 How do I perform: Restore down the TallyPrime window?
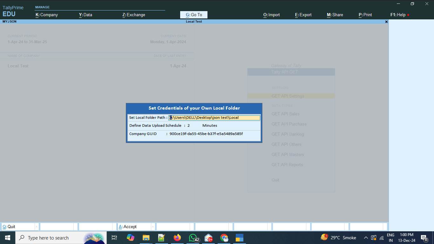pos(412,4)
